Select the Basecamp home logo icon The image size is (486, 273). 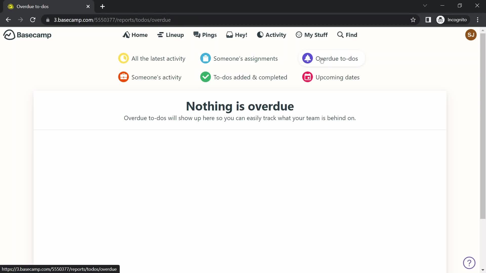(8, 35)
